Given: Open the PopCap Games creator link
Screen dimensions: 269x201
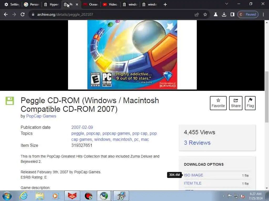Looking at the screenshot, I should 41,116.
